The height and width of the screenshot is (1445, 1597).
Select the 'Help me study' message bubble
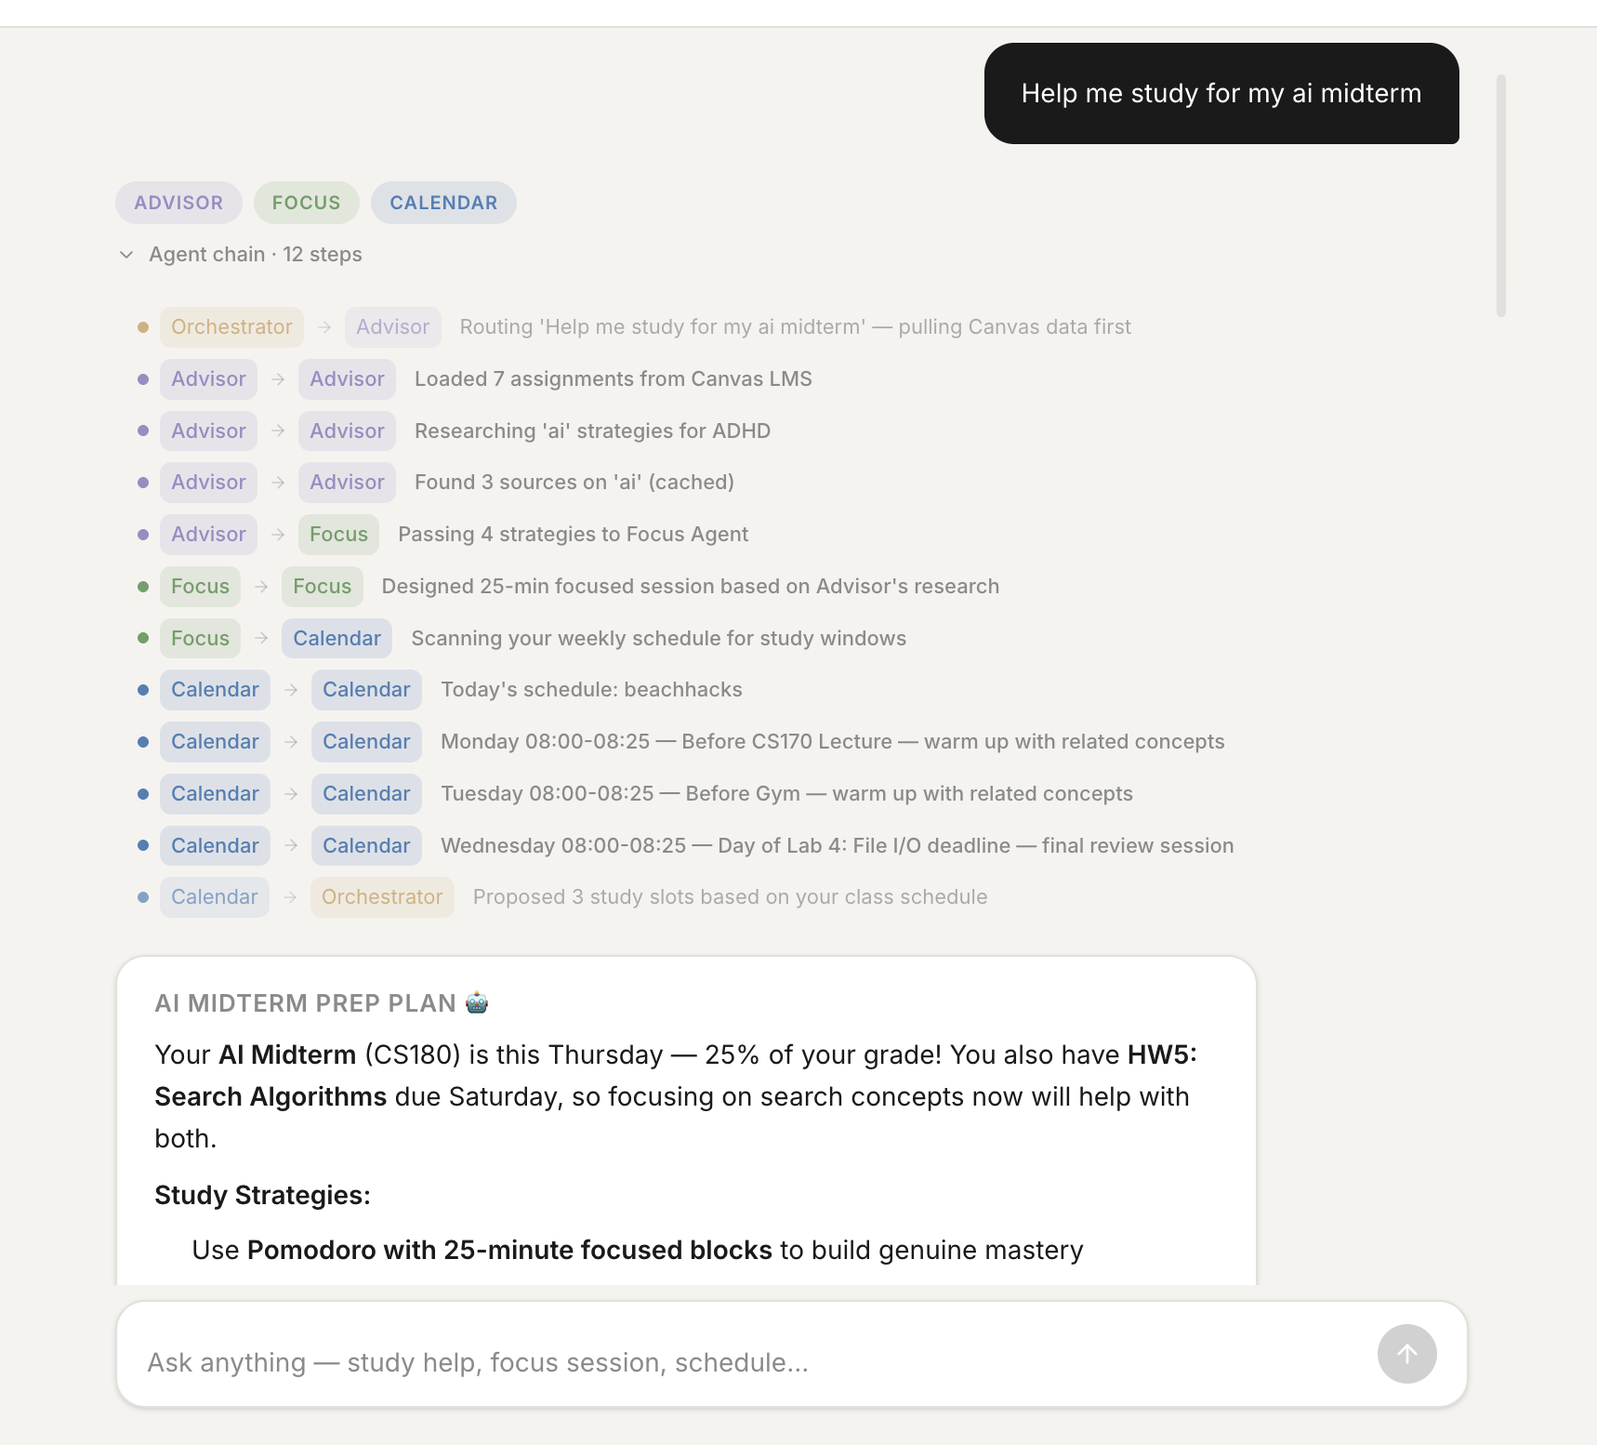click(1221, 94)
